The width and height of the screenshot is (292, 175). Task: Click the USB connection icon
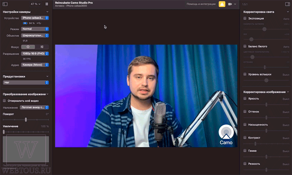tap(39, 23)
